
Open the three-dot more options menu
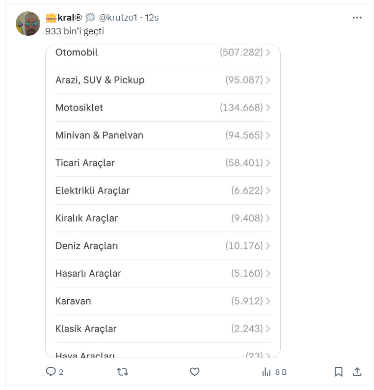[357, 18]
